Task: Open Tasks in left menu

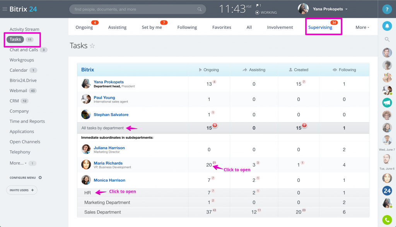Action: pyautogui.click(x=15, y=39)
